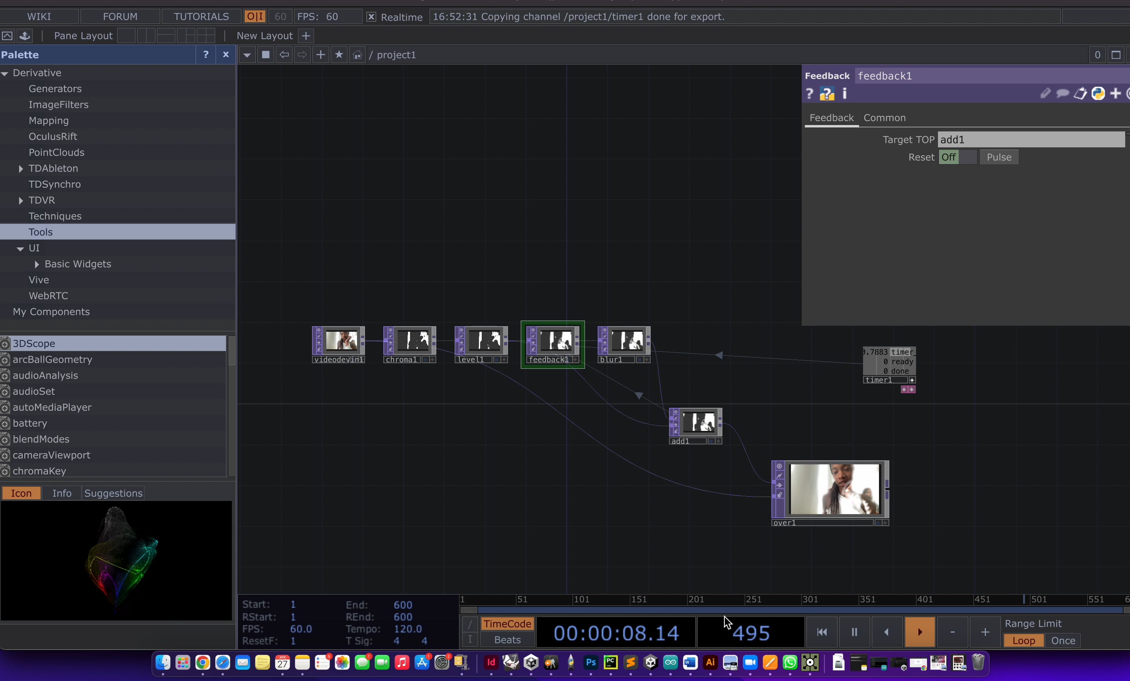Image resolution: width=1130 pixels, height=681 pixels.
Task: Click home network icon before project1
Action: [357, 55]
